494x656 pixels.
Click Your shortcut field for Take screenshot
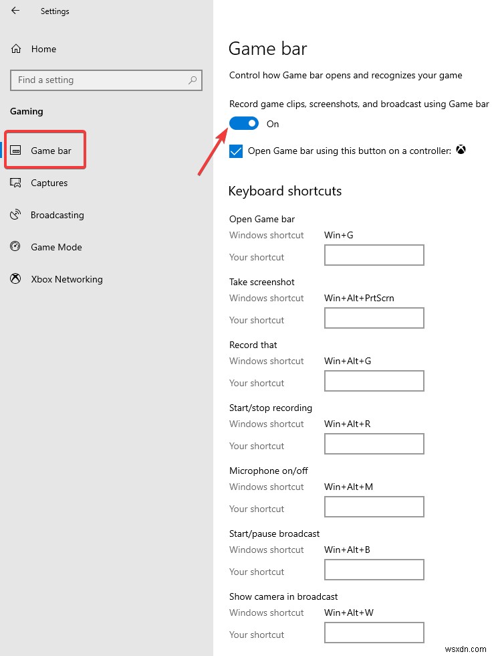click(x=374, y=317)
